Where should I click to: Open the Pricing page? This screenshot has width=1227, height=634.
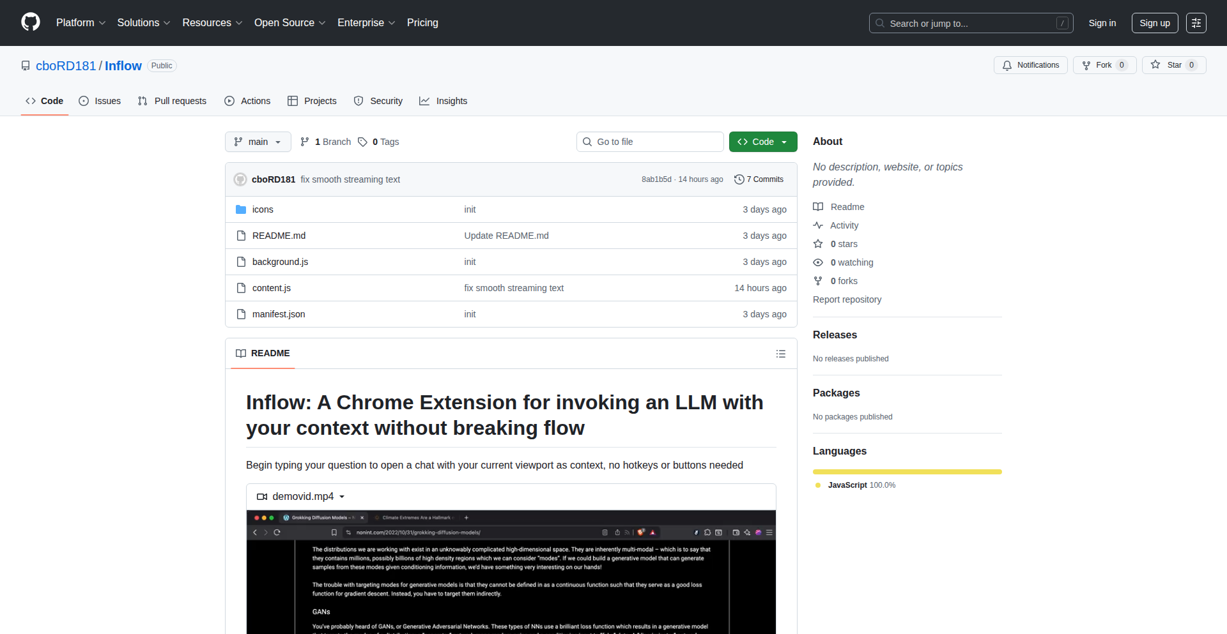click(422, 22)
